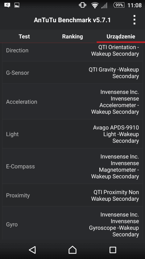Switch to the Test tab
145x259 pixels.
(x=24, y=36)
